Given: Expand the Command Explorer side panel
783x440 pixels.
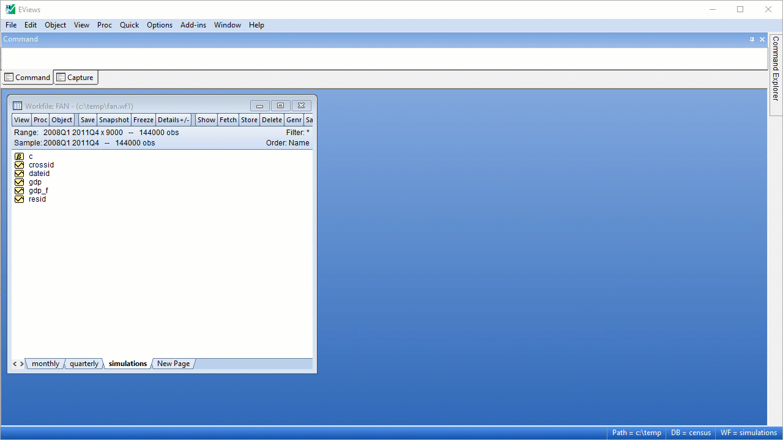Looking at the screenshot, I should point(776,68).
